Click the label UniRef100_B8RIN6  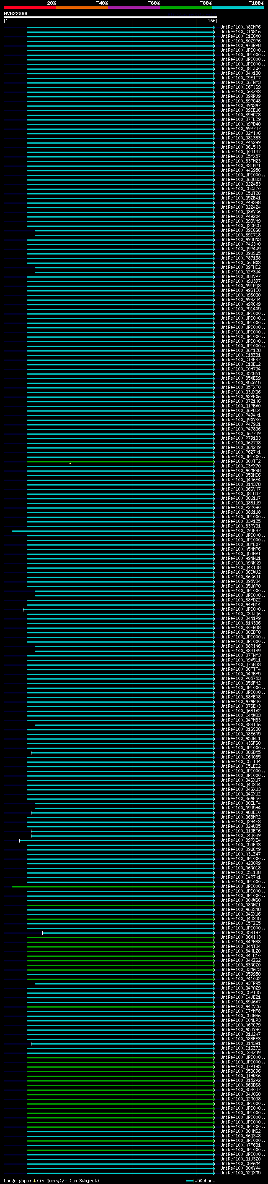(x=240, y=646)
